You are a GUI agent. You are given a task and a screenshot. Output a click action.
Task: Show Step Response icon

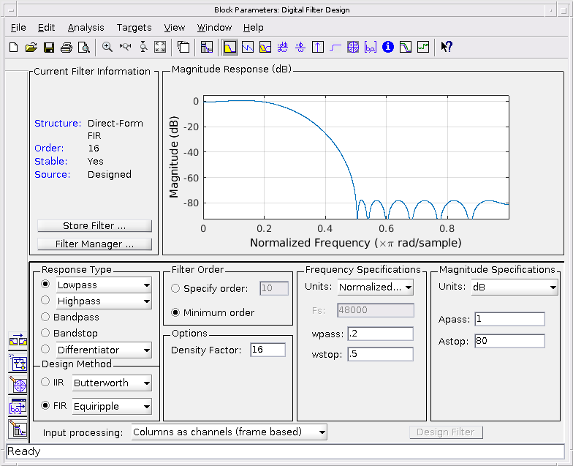(x=335, y=47)
